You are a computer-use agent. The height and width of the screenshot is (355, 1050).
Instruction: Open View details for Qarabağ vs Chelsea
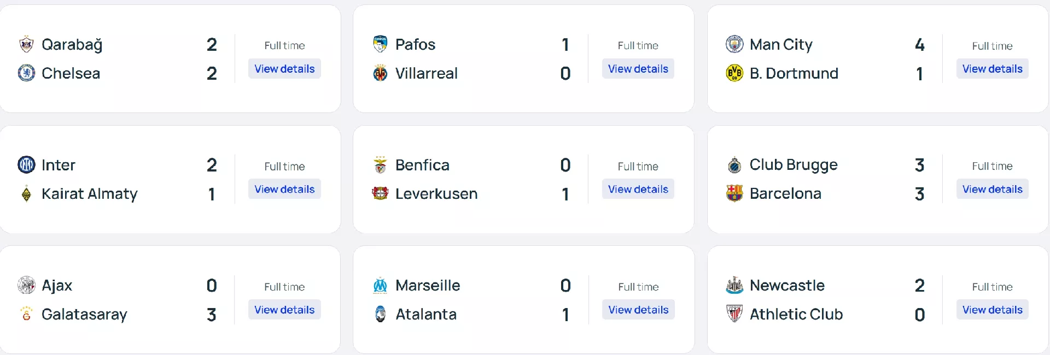pos(284,69)
